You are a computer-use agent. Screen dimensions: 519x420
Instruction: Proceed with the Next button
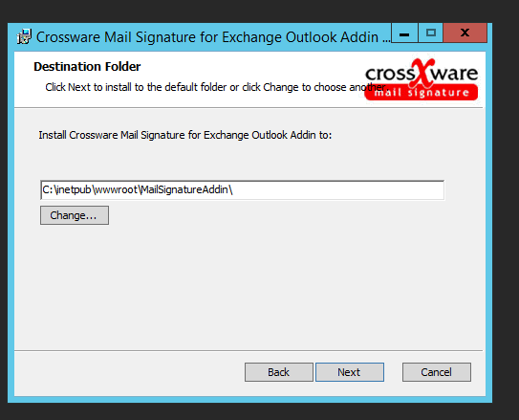[350, 372]
